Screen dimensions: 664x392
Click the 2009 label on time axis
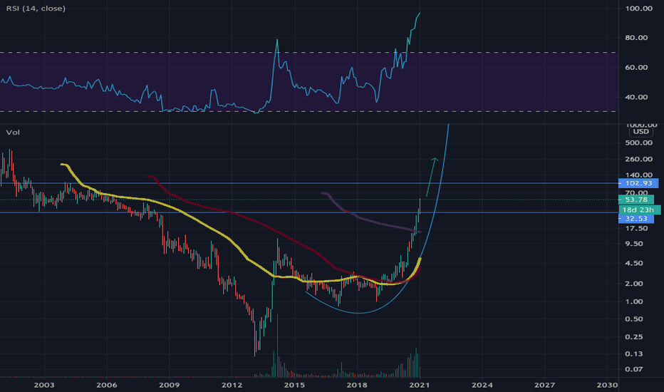tap(169, 385)
